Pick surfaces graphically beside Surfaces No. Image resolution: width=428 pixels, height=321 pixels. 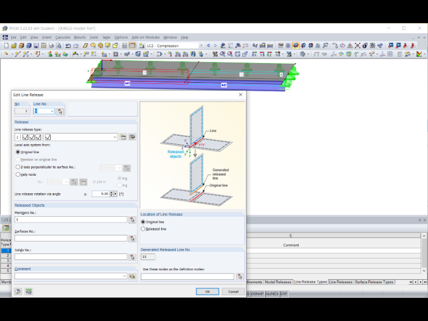132,239
